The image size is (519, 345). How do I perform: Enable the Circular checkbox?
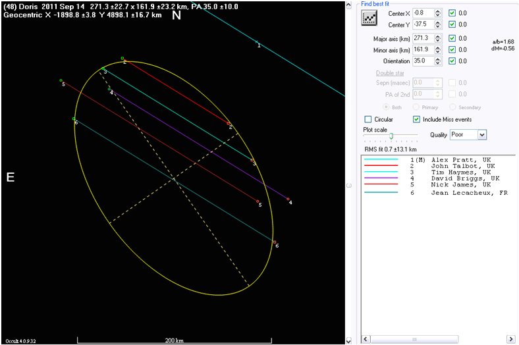click(368, 119)
